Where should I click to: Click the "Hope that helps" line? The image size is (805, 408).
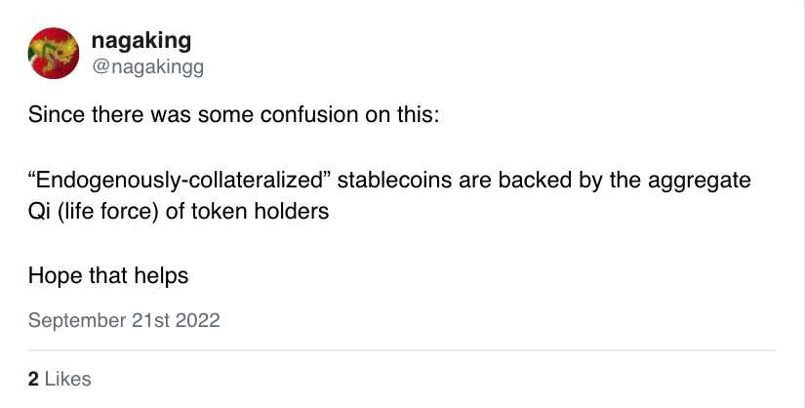pos(108,275)
